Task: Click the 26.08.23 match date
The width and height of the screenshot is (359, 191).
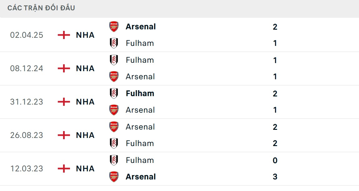Action: [x=27, y=135]
